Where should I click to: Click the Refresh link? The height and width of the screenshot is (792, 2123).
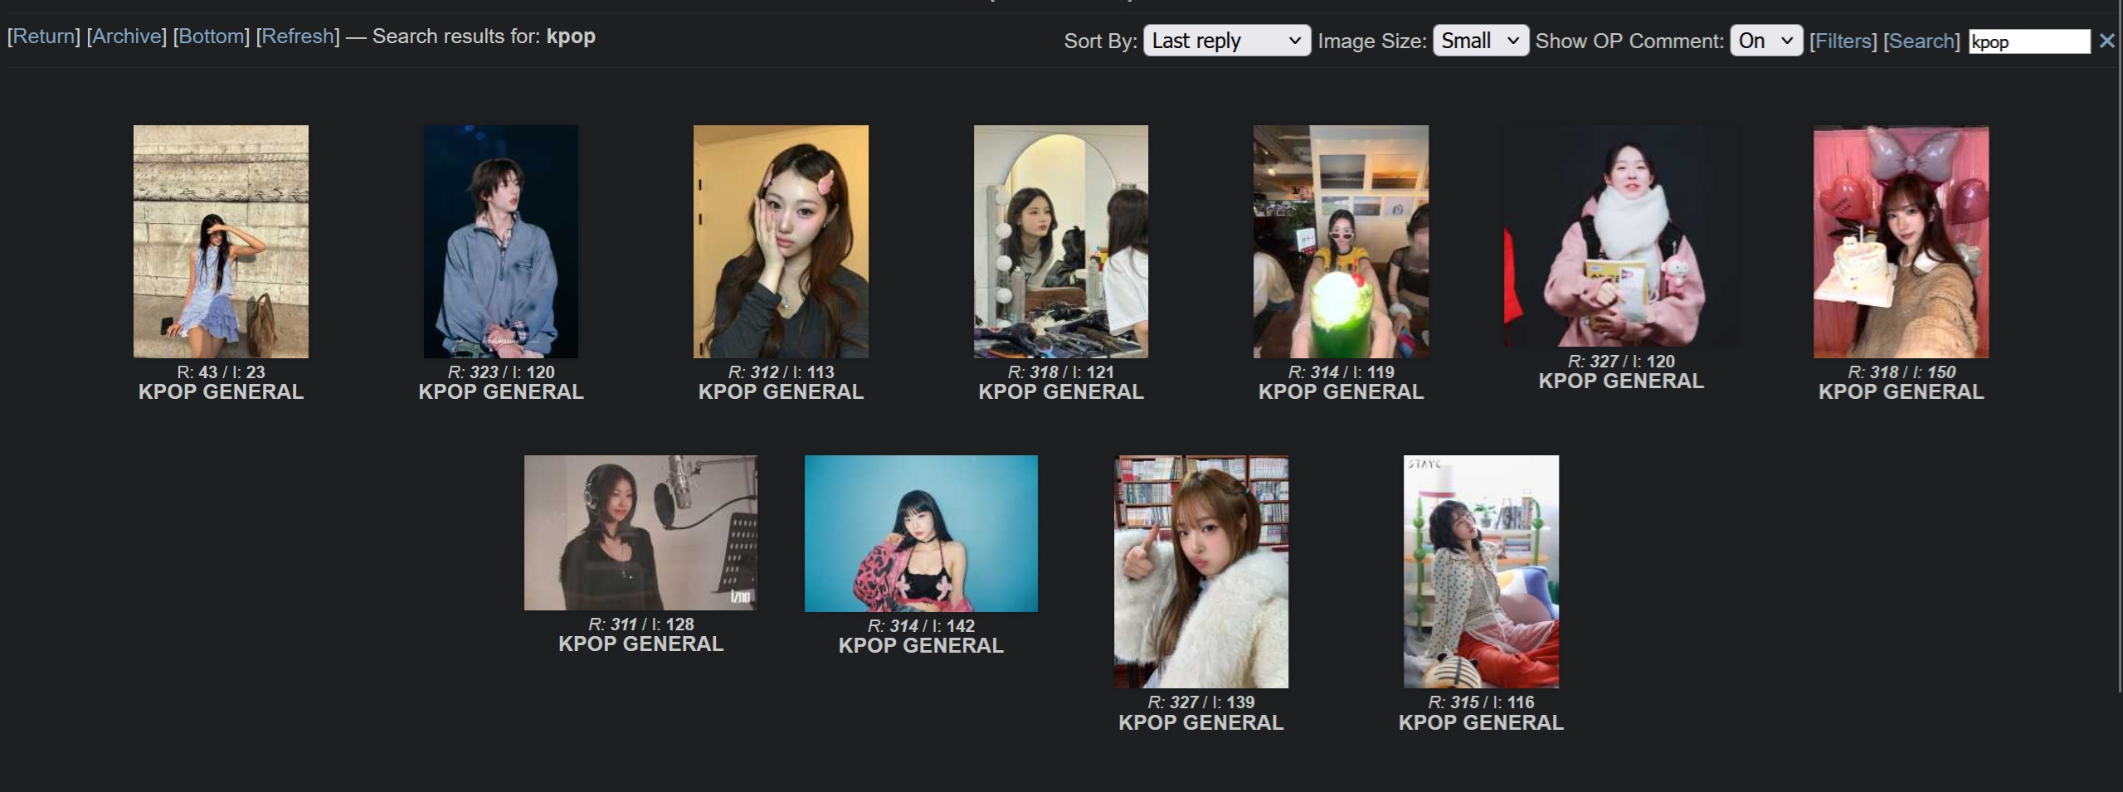point(298,36)
